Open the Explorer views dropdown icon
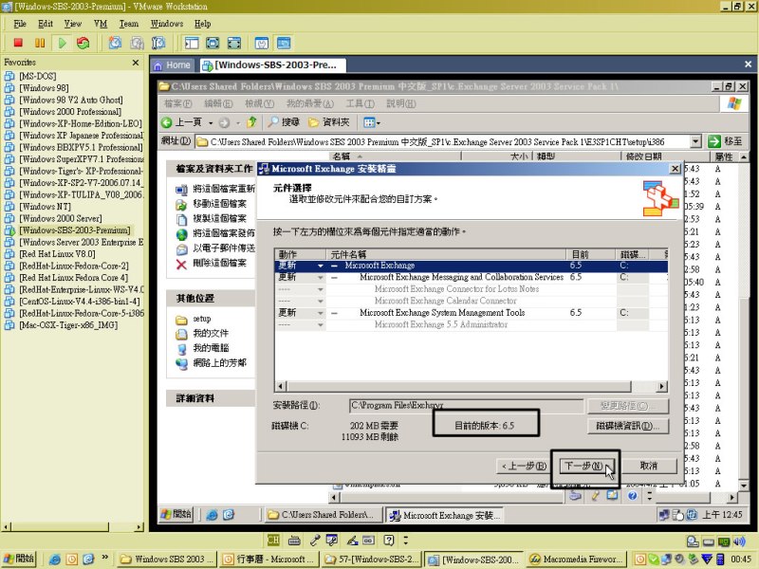This screenshot has height=569, width=759. point(372,122)
